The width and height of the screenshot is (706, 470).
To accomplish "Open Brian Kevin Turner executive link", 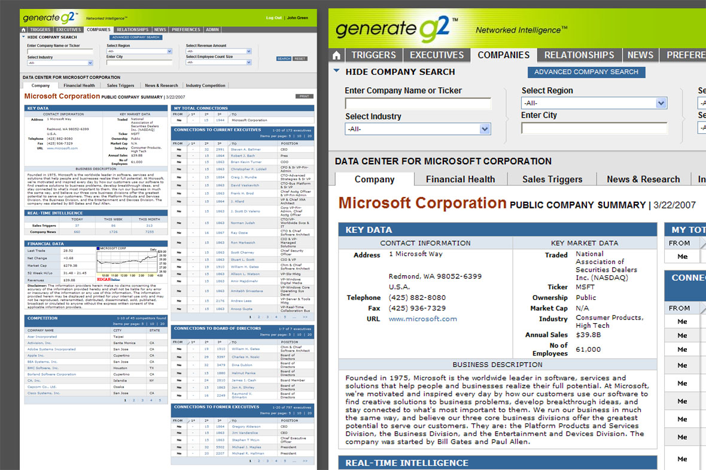I will click(246, 162).
